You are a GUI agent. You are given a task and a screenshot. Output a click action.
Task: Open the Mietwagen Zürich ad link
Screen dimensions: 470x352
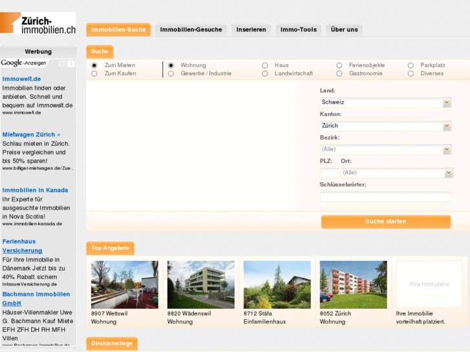pos(31,134)
